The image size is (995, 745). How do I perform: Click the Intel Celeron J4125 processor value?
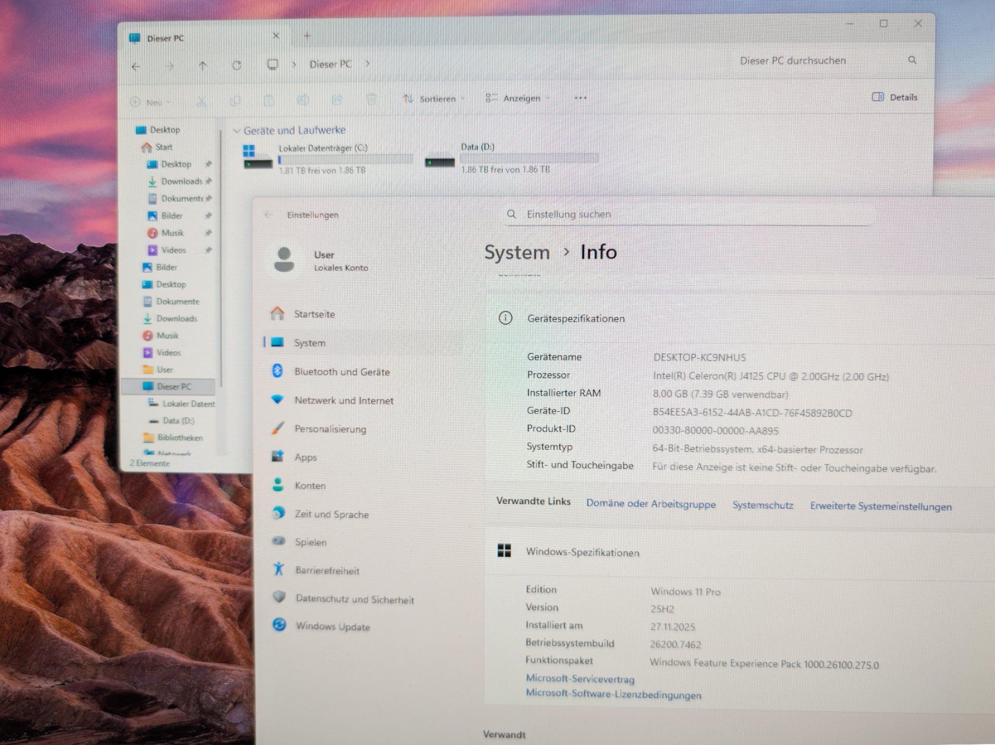pyautogui.click(x=771, y=376)
